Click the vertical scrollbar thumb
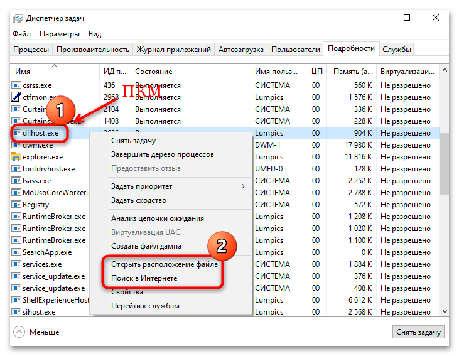Viewport: 459px width, 356px height. tap(445, 164)
